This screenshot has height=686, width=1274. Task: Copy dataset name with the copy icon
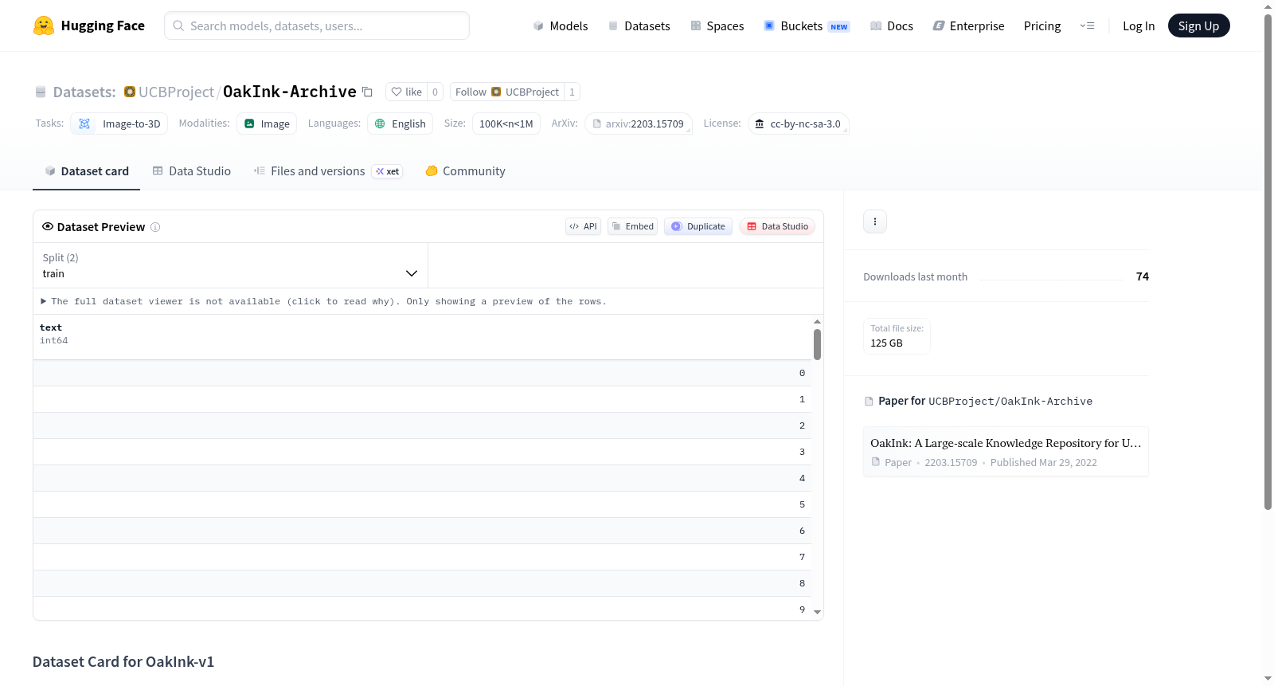click(367, 92)
